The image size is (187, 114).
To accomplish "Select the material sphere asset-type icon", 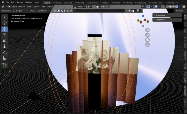I will click(x=62, y=11).
